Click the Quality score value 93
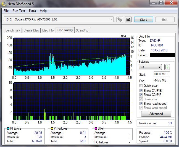Viewport: 179px width, 147px height. [170, 123]
